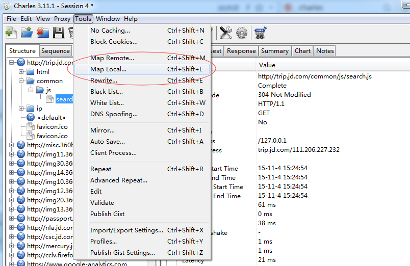Click Repeat in Tools menu
The height and width of the screenshot is (266, 410).
(x=142, y=169)
